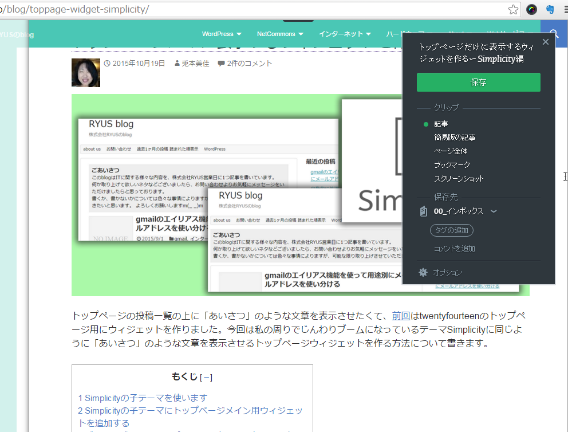The height and width of the screenshot is (432, 568).
Task: Click the site search magnifier icon
Action: click(554, 34)
